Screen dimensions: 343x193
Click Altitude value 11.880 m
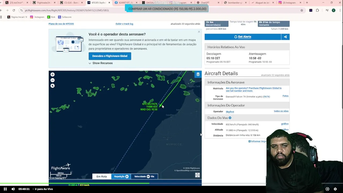pyautogui.click(x=231, y=130)
